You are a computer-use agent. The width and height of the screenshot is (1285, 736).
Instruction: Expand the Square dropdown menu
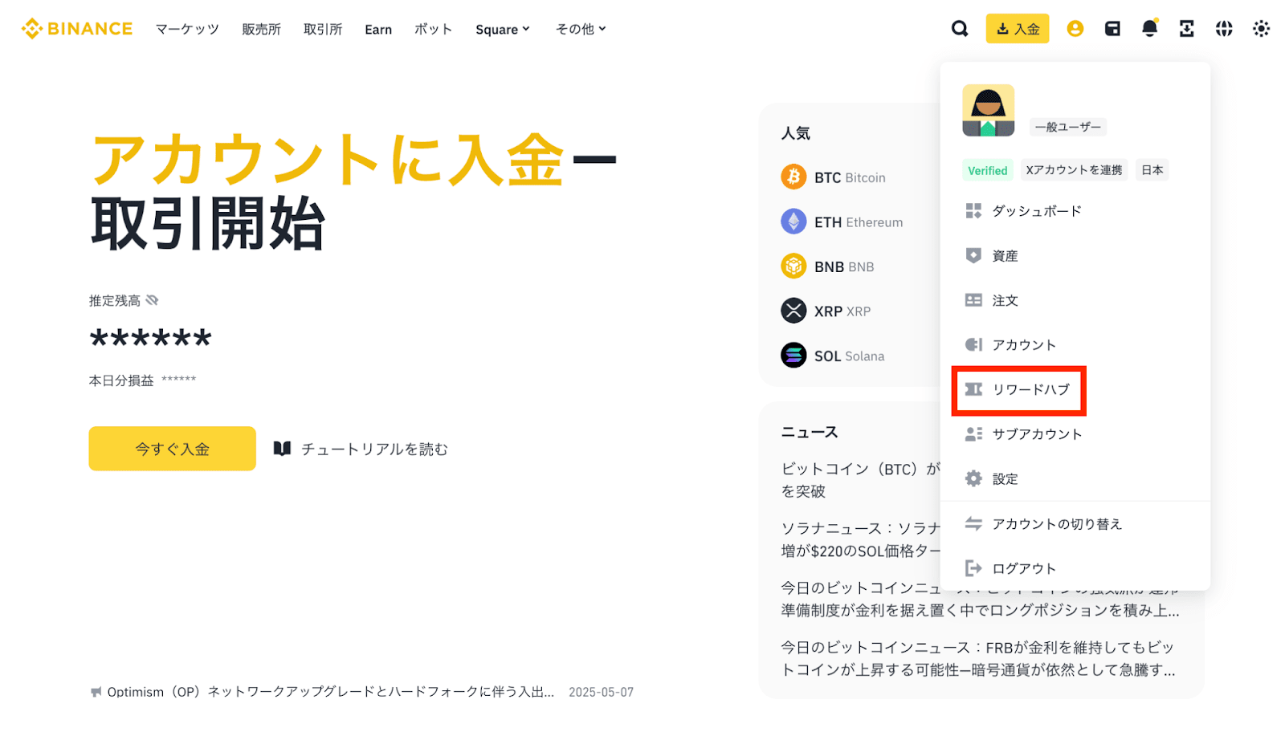503,30
